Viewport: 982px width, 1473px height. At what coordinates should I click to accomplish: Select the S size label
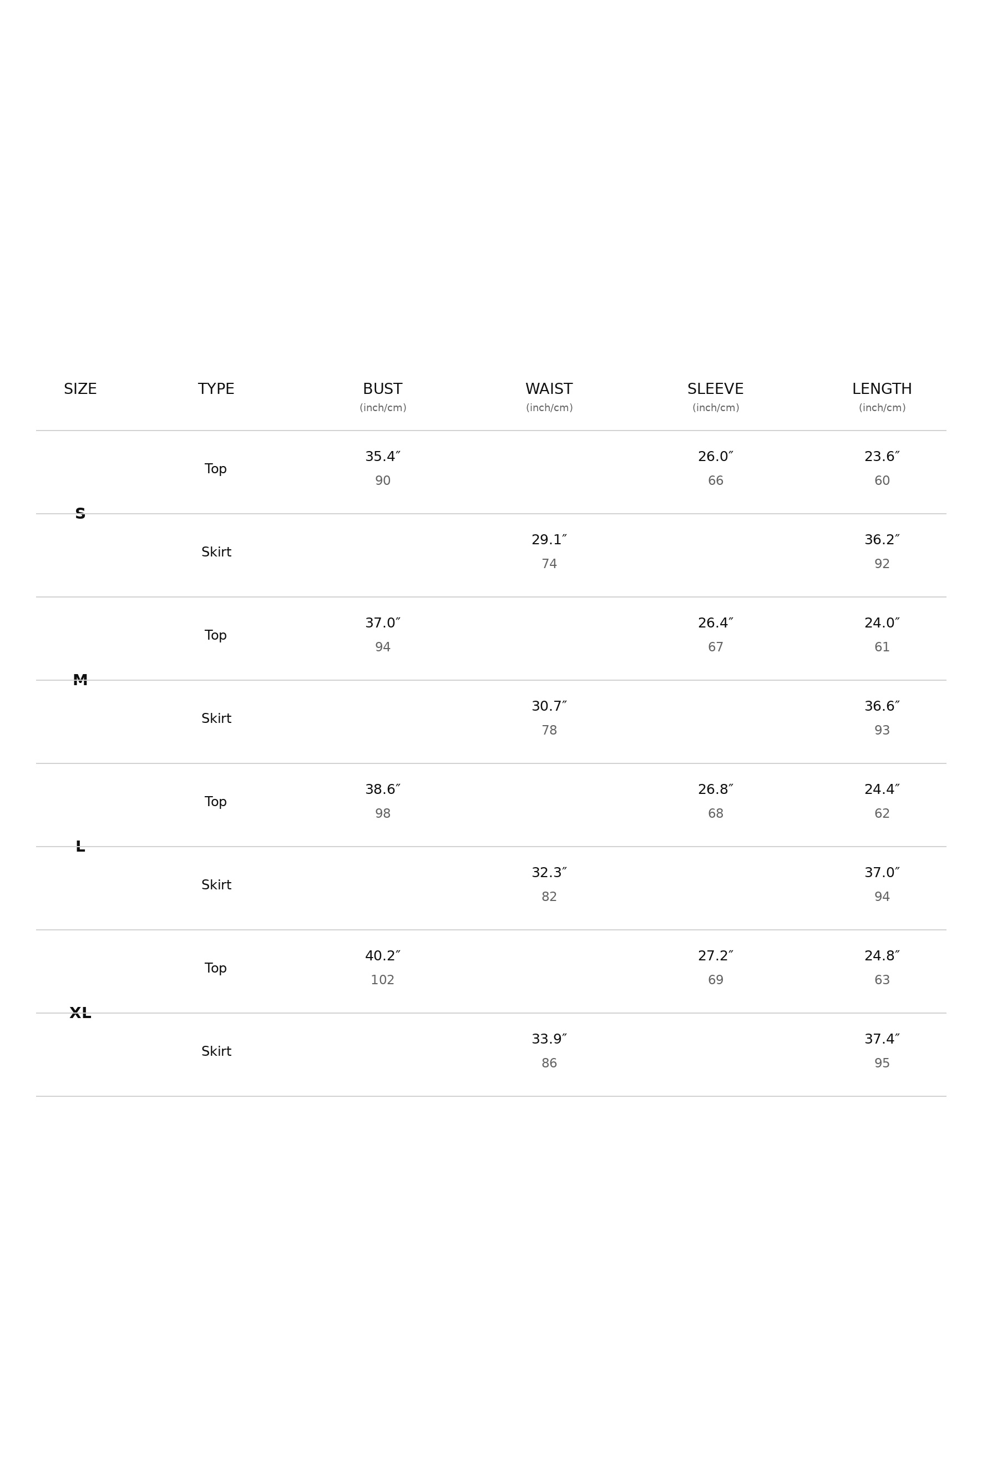[80, 514]
